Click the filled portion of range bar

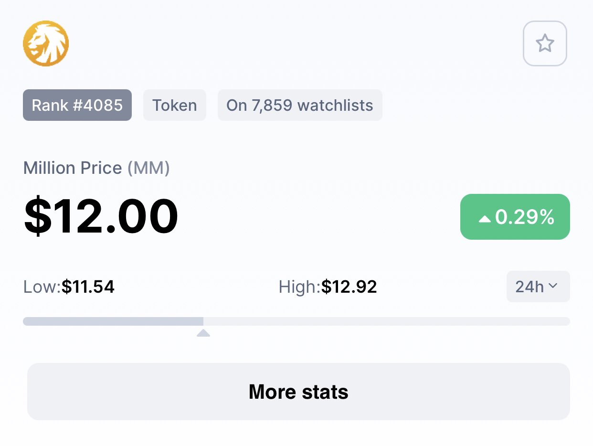[x=113, y=321]
